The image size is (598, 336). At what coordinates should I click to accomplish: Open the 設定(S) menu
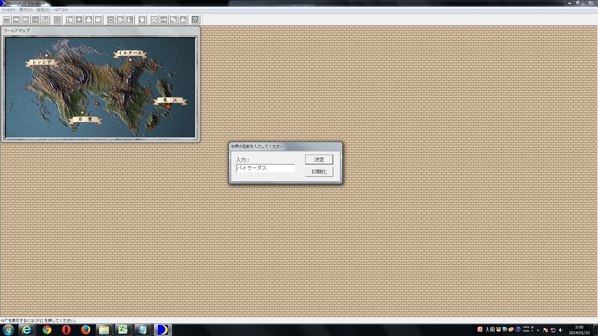click(x=42, y=10)
